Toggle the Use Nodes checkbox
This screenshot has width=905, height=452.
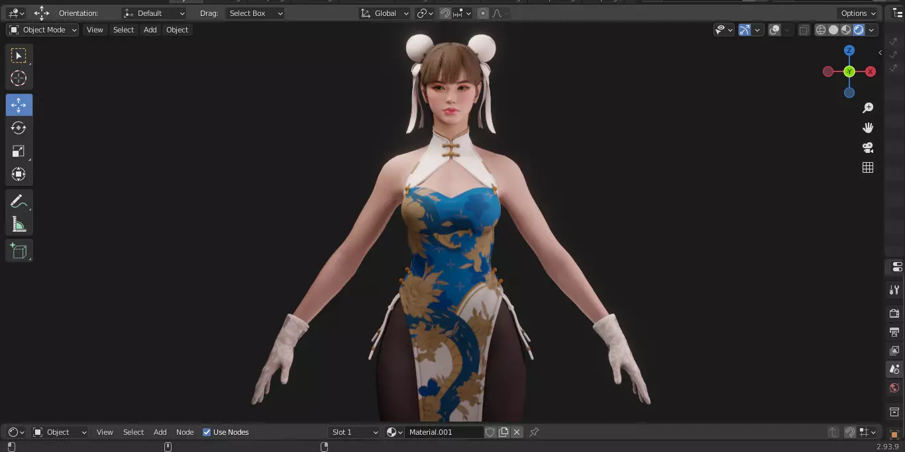click(x=207, y=432)
